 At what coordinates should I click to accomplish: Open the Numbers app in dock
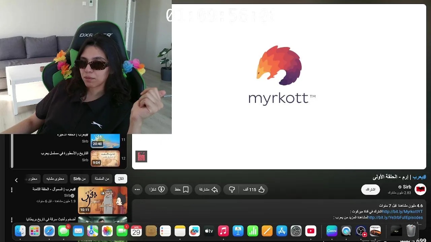point(253,231)
